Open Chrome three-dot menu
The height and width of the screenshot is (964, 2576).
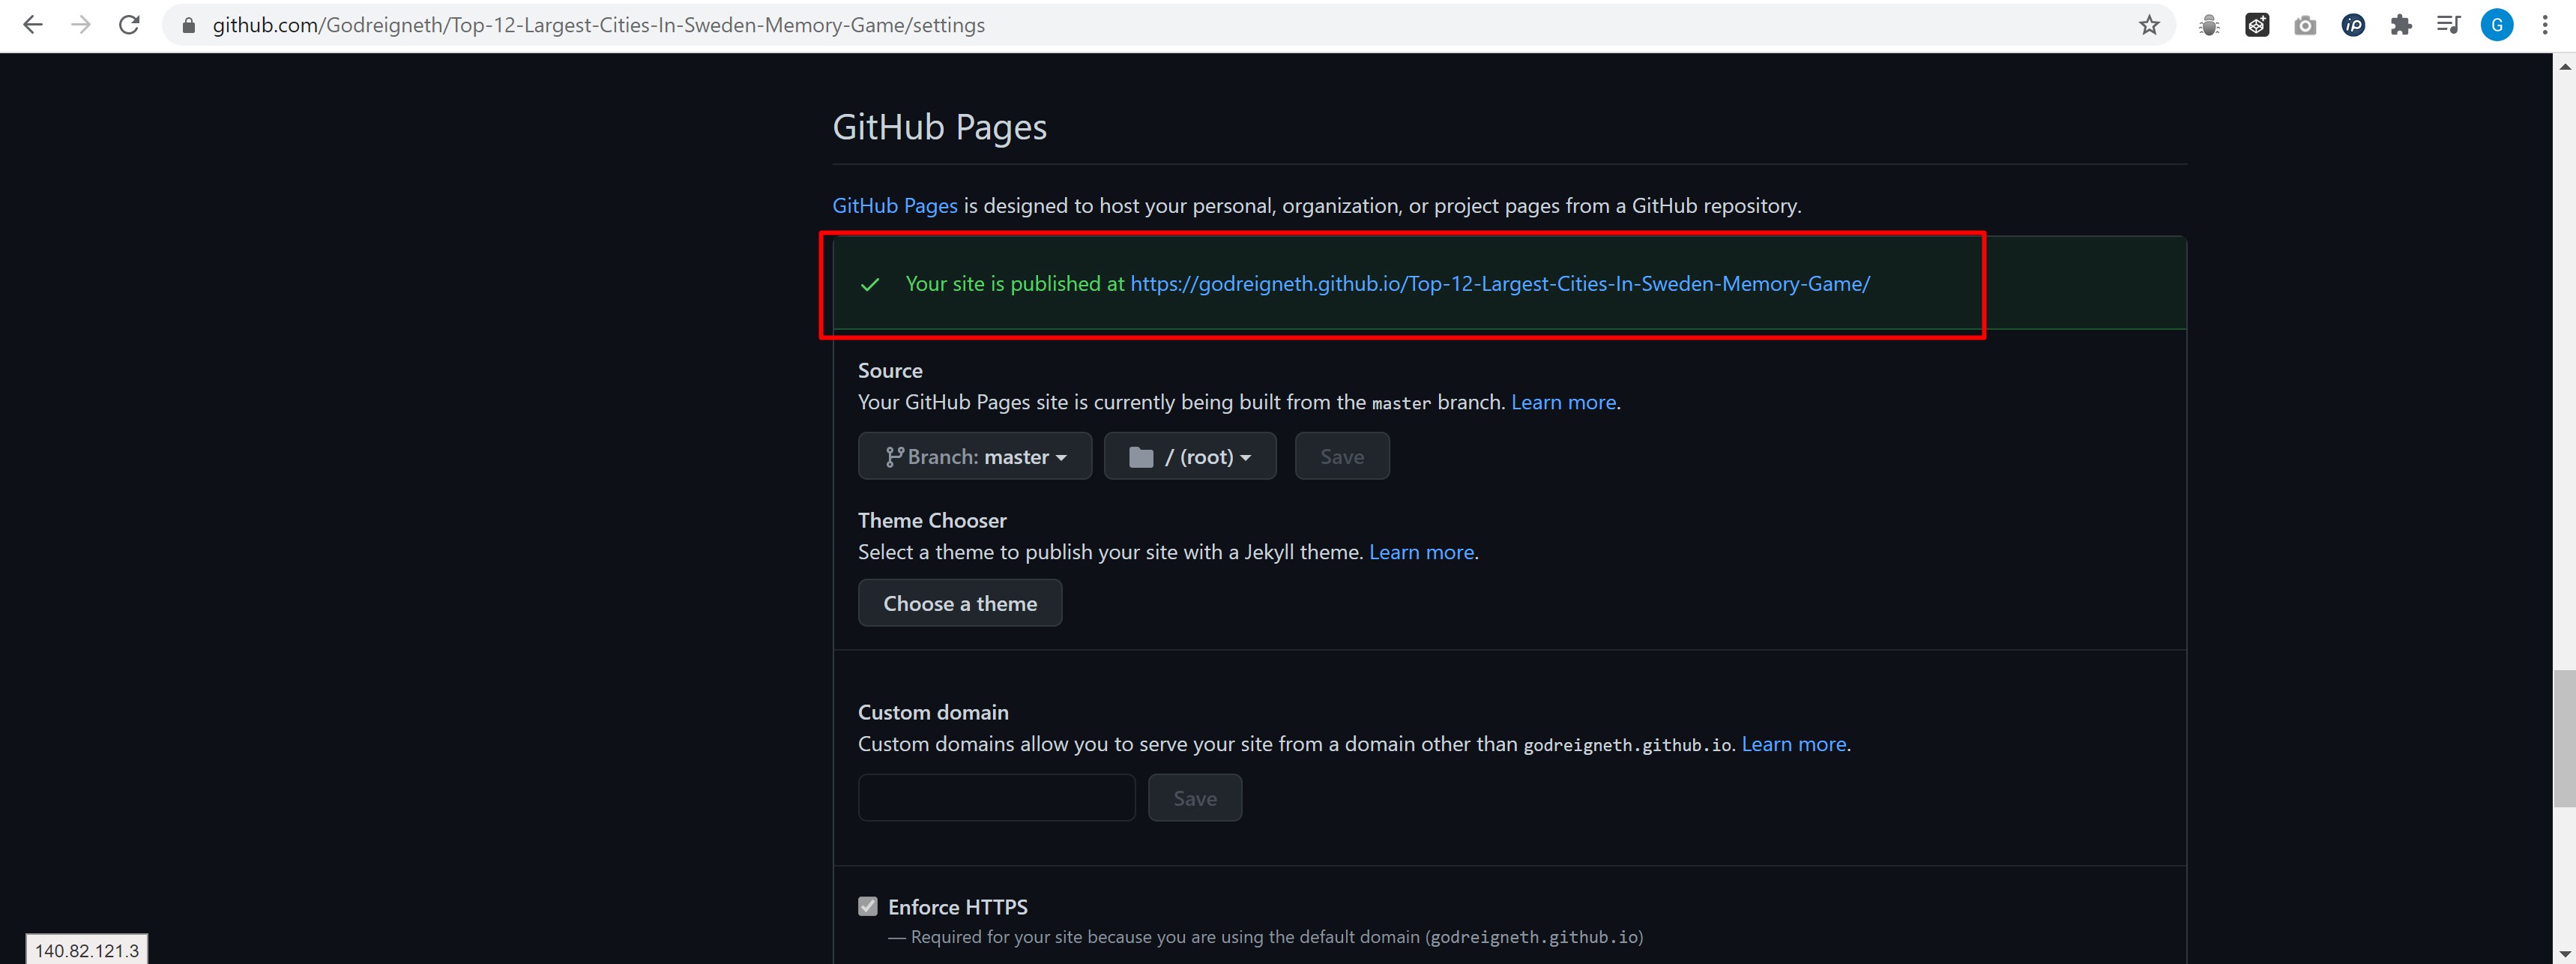click(x=2545, y=25)
